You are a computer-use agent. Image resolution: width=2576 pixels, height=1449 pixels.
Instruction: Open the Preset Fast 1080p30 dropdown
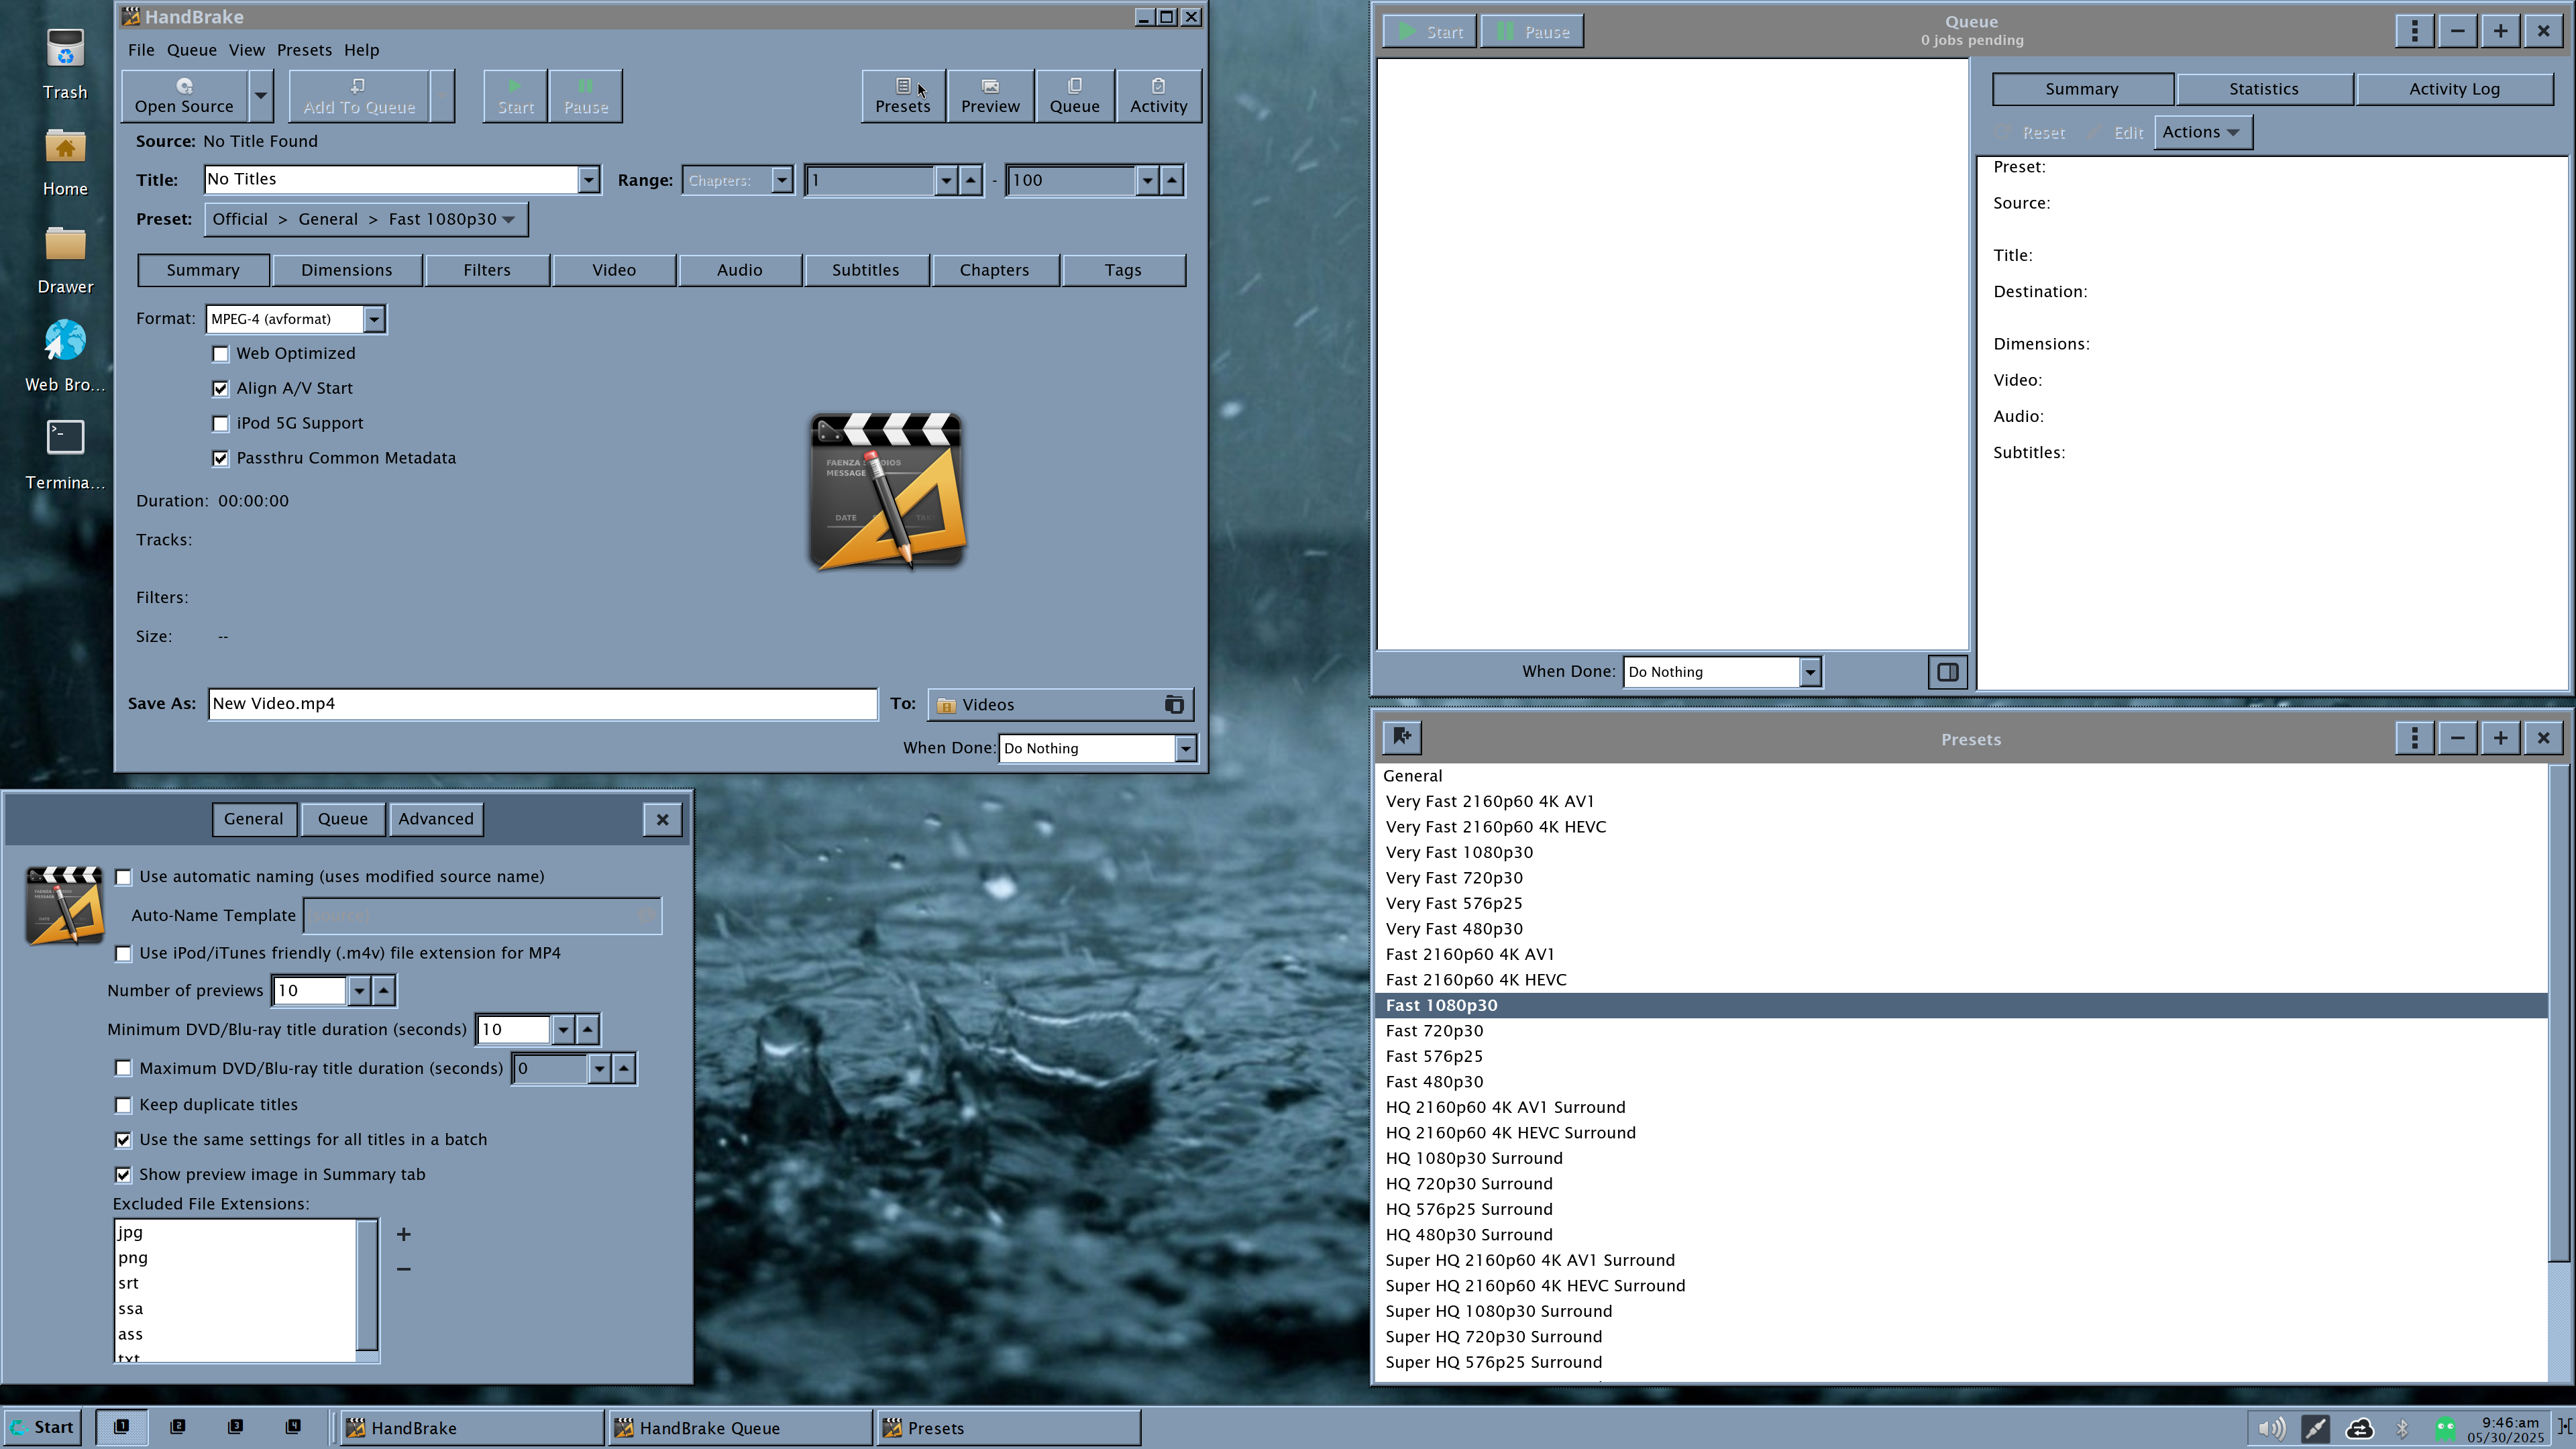[366, 219]
